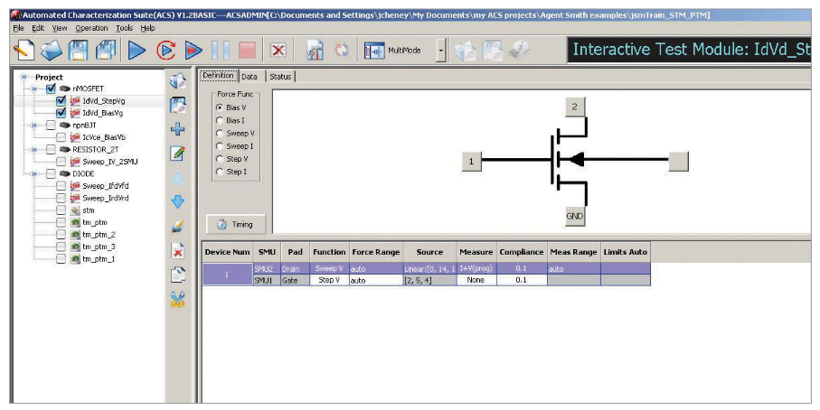
Task: Click the red X icon in main toolbar
Action: click(x=278, y=51)
